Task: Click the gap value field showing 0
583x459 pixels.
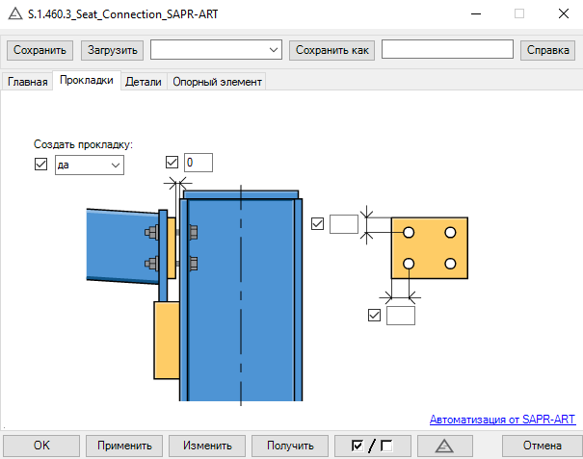Action: 198,163
